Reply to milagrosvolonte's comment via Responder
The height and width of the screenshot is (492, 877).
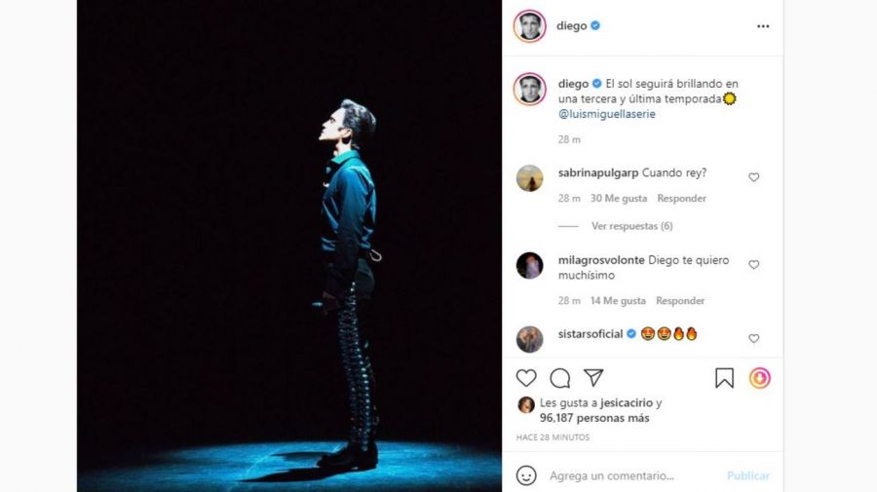coord(680,301)
